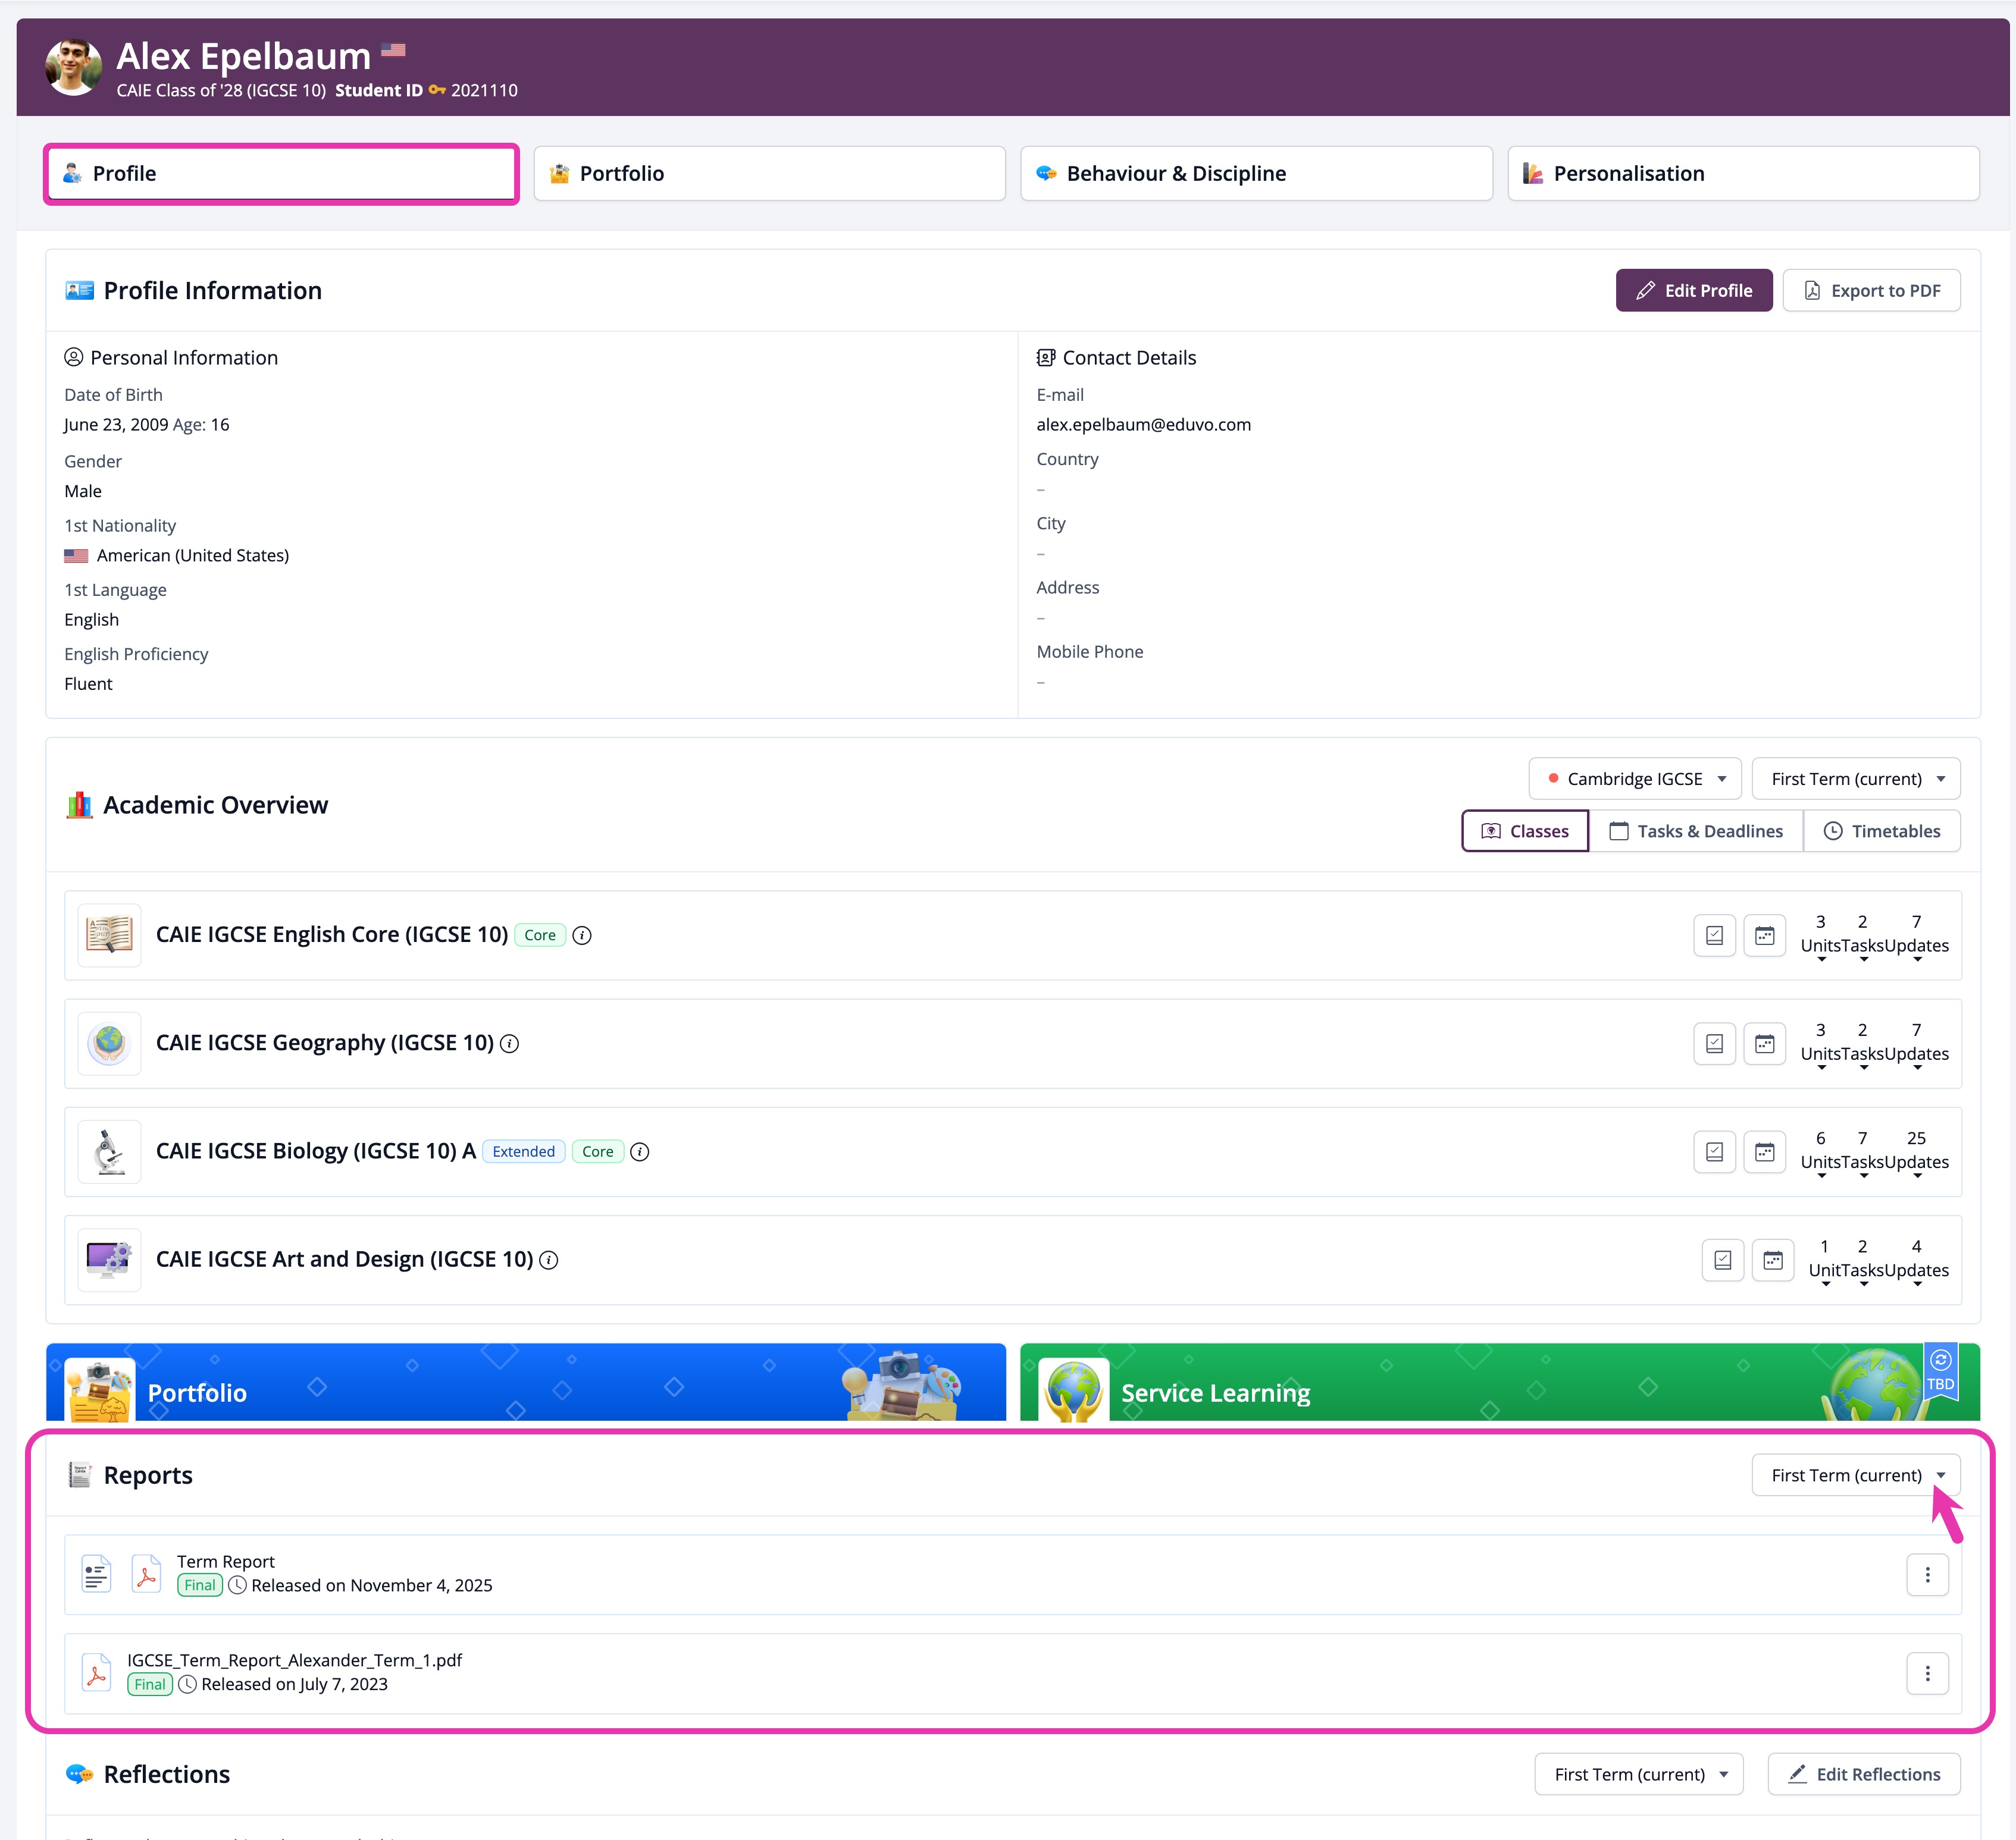2016x1840 pixels.
Task: Switch Academic Overview to Classes view
Action: click(x=1525, y=831)
